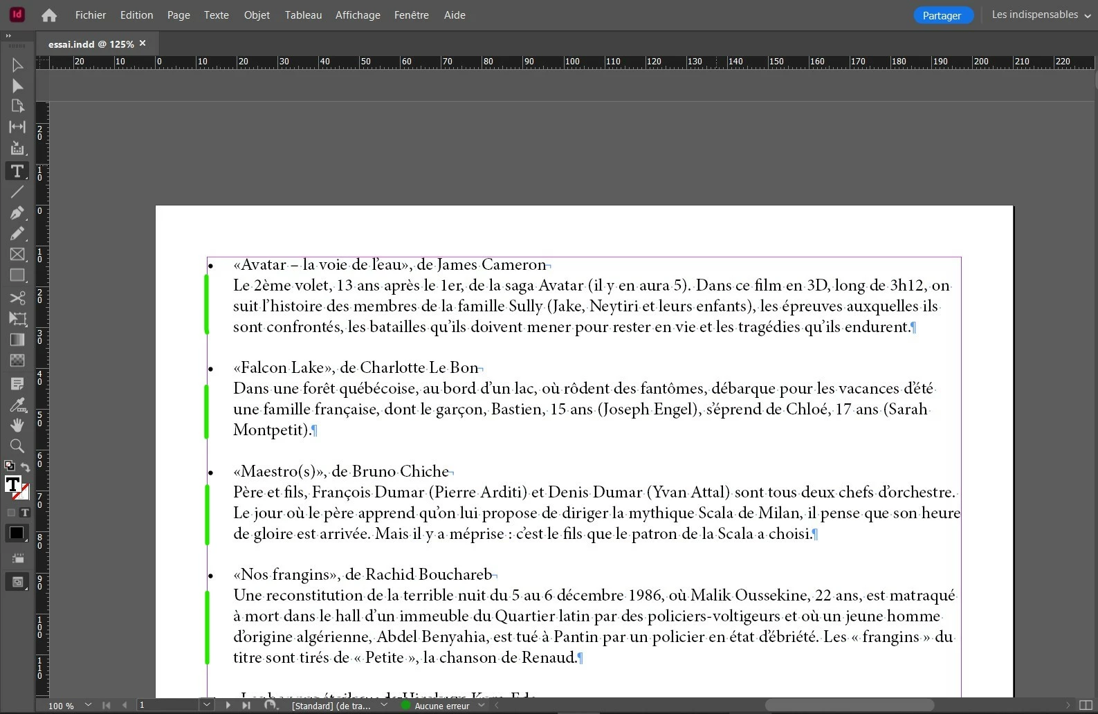Swap fill and stroke arrows
Image resolution: width=1098 pixels, height=714 pixels.
26,467
